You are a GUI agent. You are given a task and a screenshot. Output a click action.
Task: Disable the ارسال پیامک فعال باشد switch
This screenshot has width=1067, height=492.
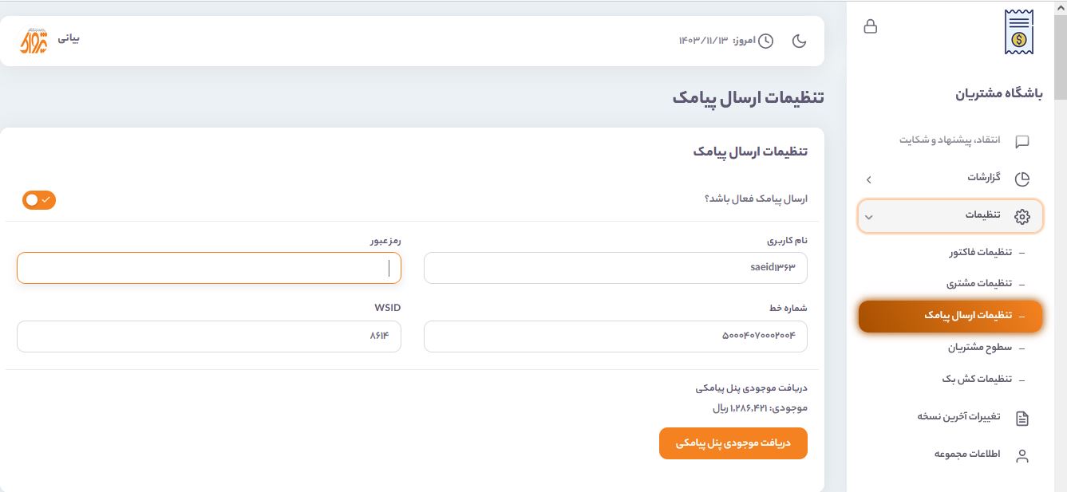tap(39, 199)
